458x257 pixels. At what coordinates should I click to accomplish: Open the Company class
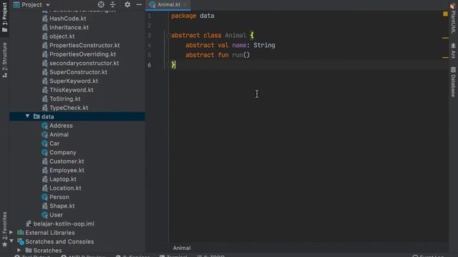63,152
